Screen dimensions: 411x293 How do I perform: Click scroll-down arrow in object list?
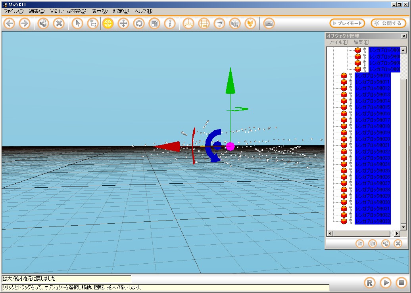[x=403, y=227]
